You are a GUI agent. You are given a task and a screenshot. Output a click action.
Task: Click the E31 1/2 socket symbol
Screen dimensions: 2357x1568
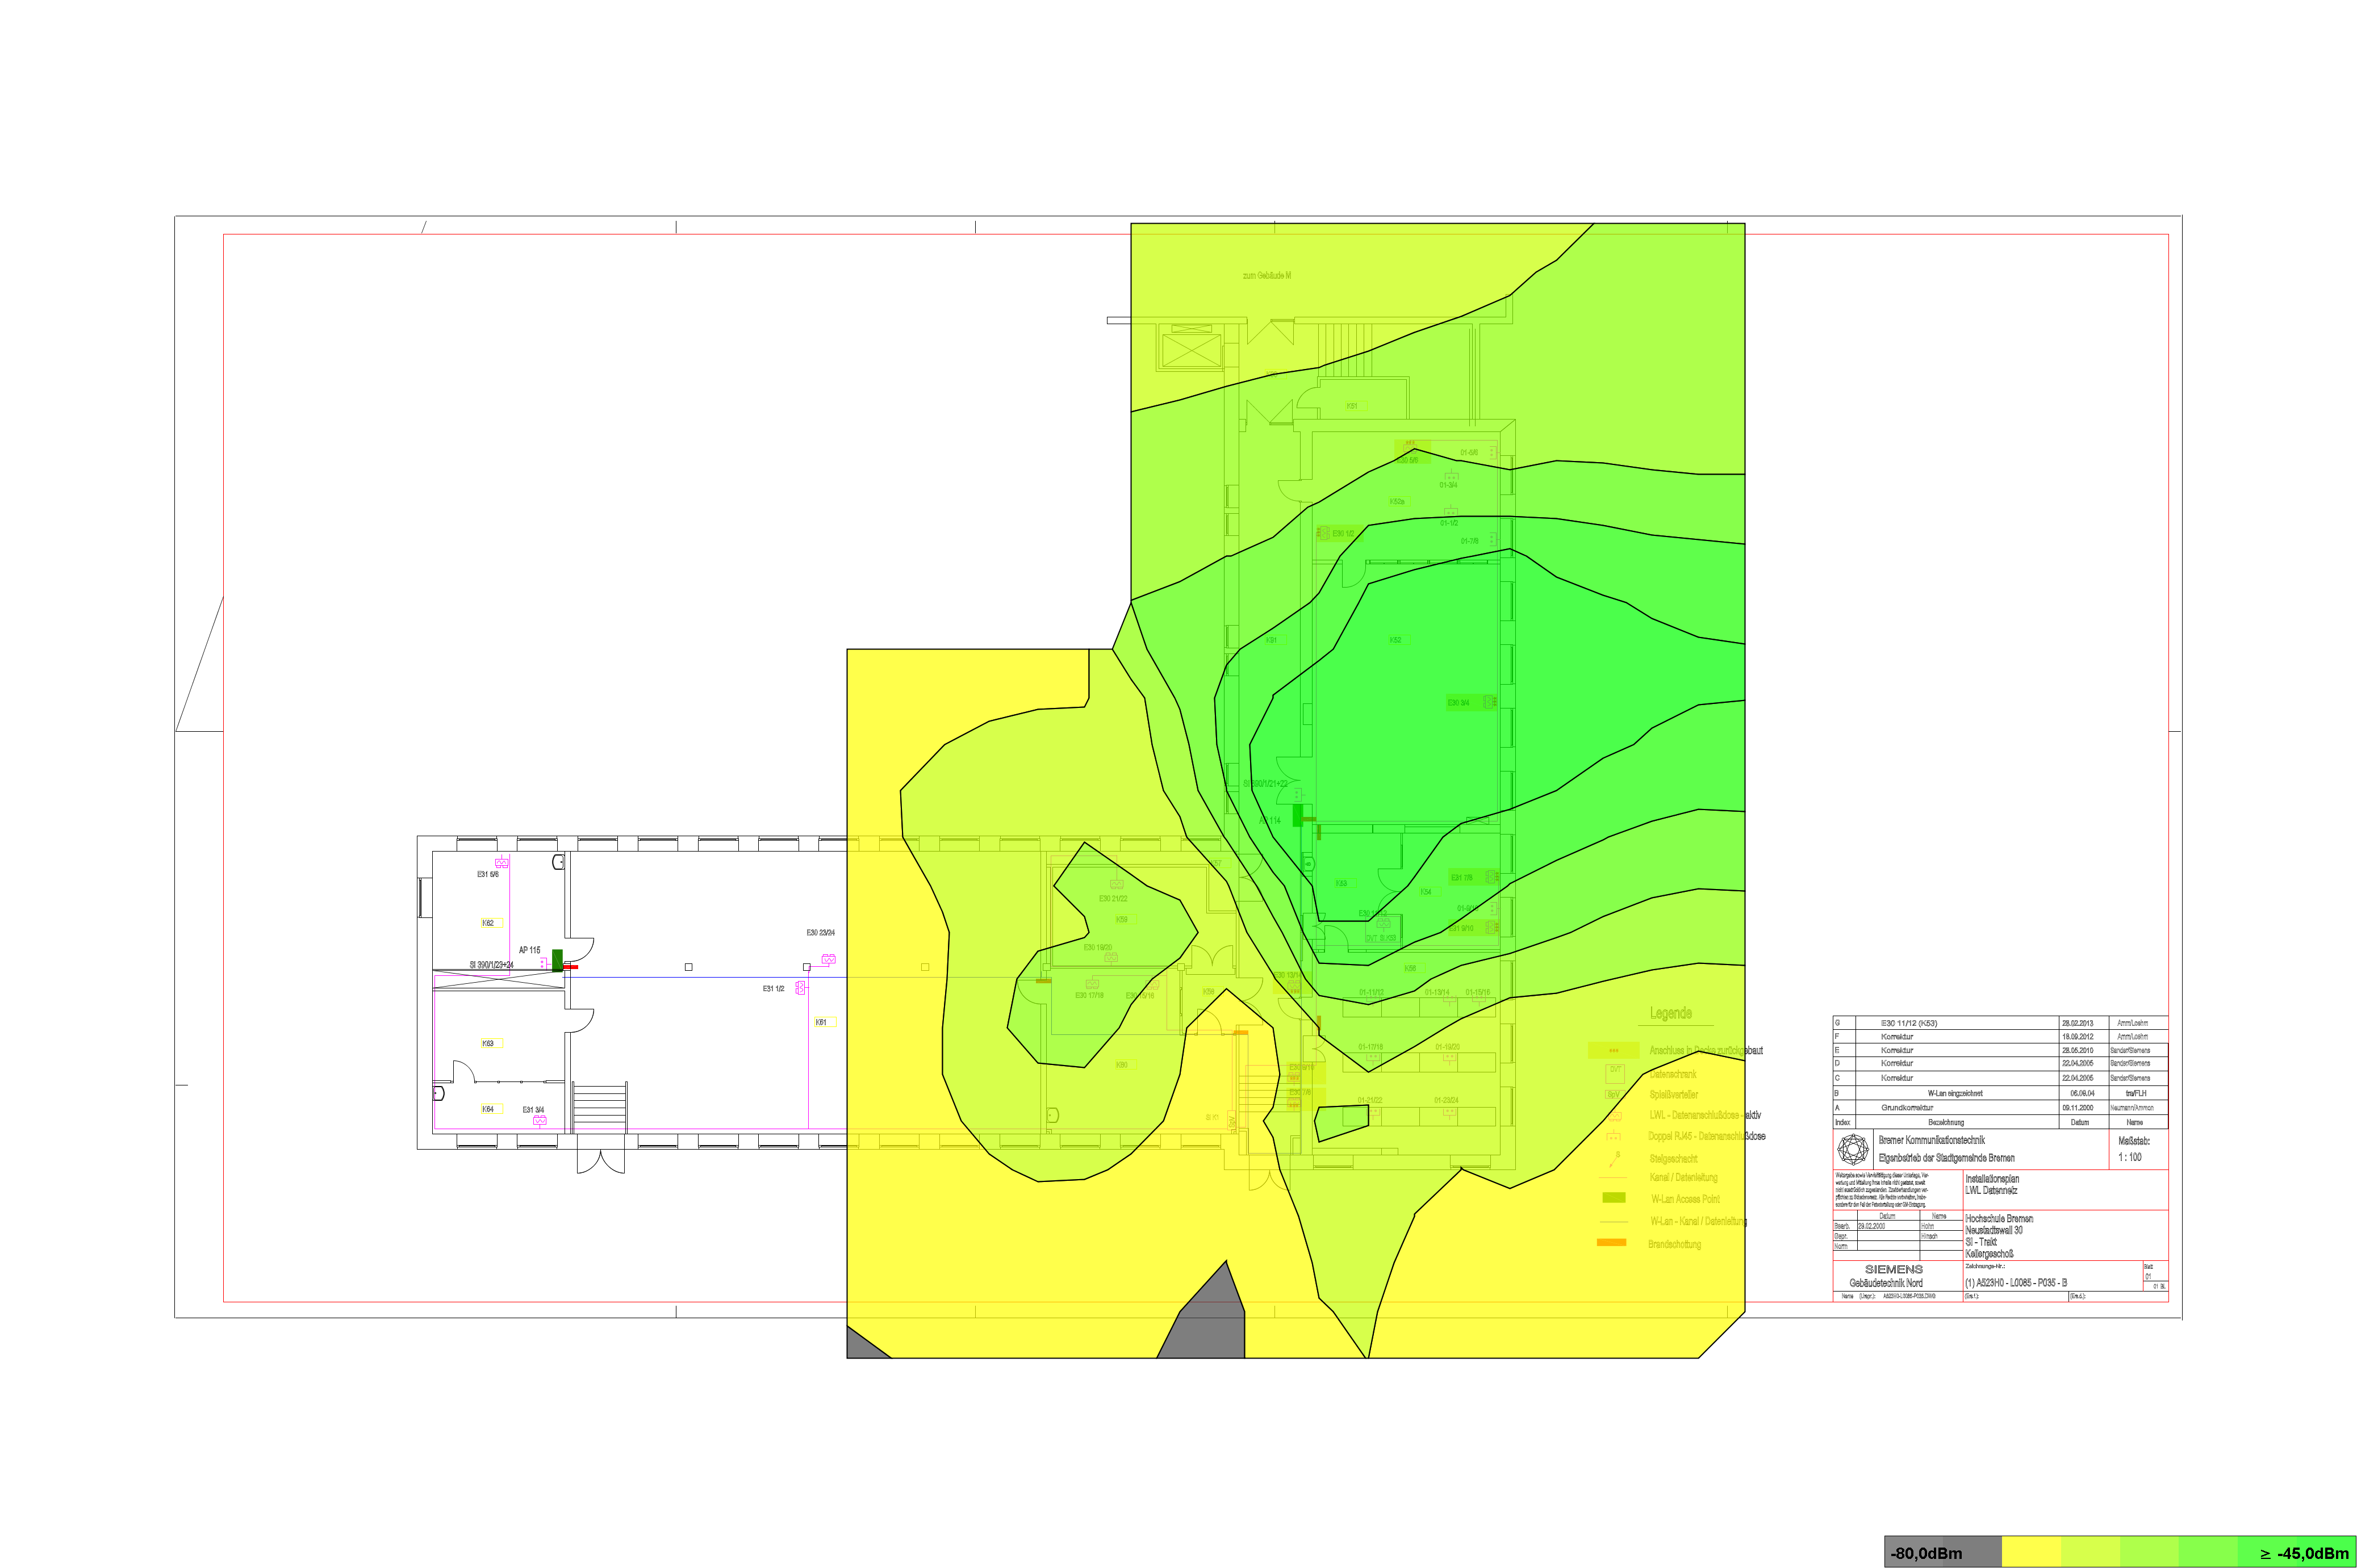(x=800, y=988)
